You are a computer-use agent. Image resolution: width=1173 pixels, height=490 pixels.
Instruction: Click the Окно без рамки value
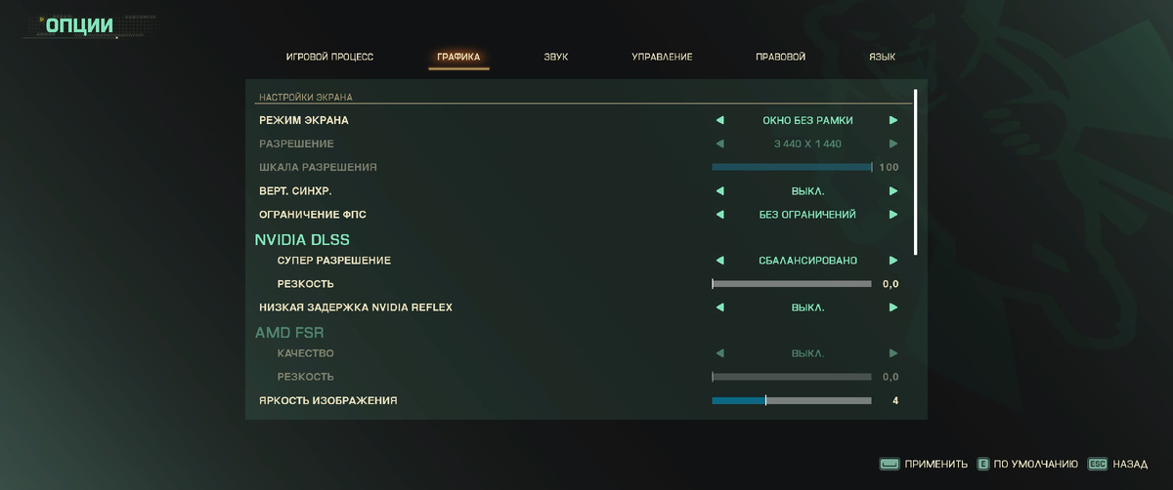[807, 121]
